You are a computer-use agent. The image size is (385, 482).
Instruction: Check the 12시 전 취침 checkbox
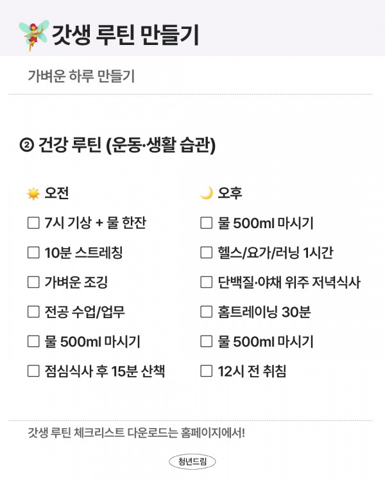[x=207, y=371]
